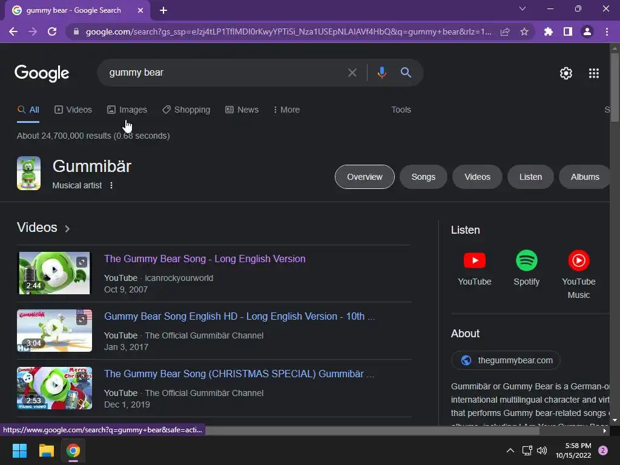Open File Explorer from taskbar
Screen dimensions: 620x465
46,450
